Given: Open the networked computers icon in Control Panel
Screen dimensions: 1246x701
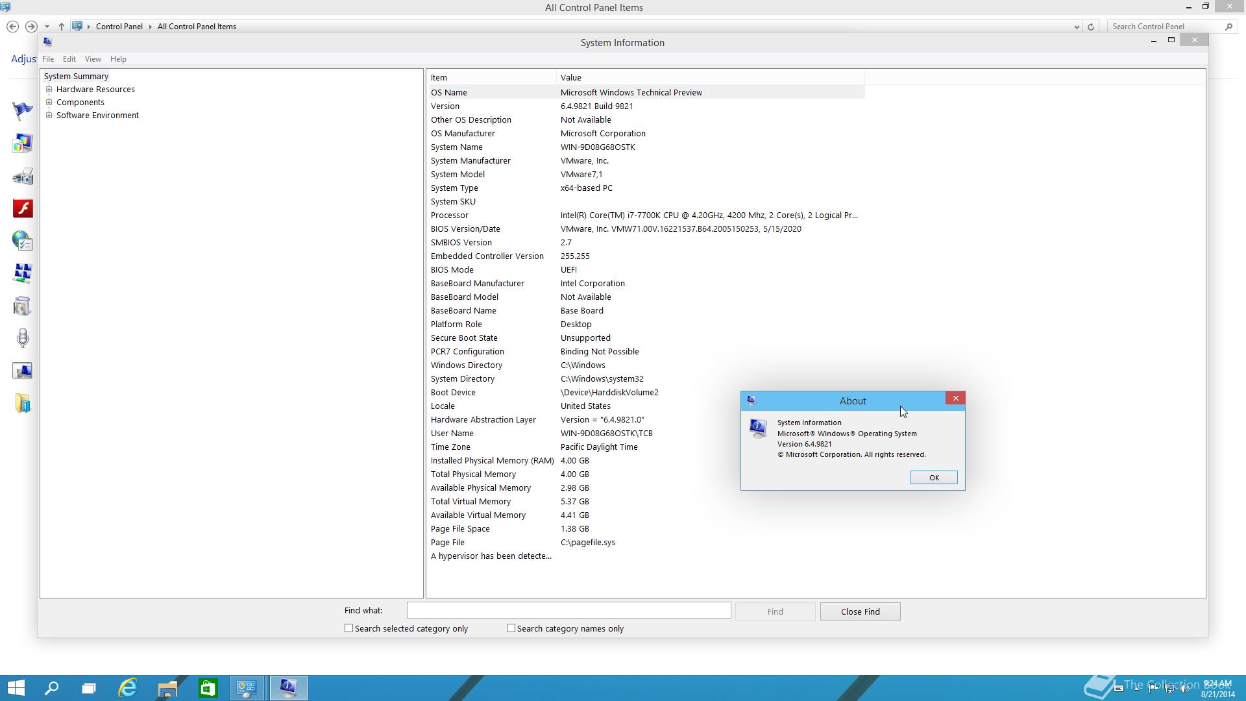Looking at the screenshot, I should [x=22, y=273].
